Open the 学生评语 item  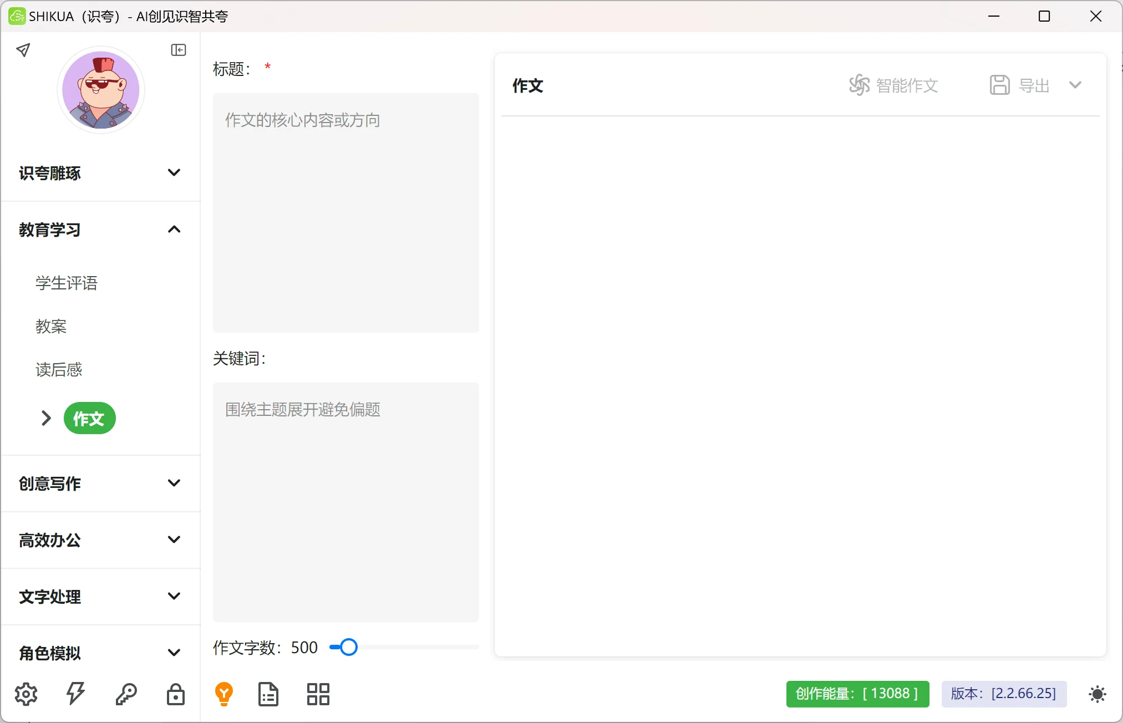click(67, 283)
